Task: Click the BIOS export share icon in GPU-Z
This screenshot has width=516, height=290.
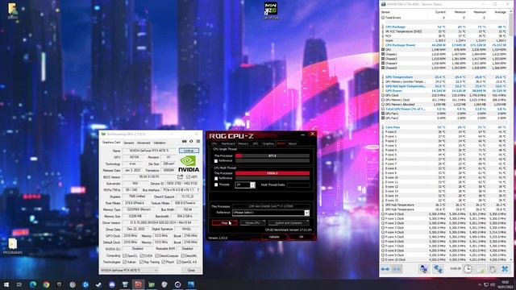Action: (180, 176)
